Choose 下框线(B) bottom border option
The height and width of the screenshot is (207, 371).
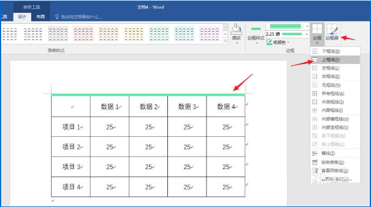click(x=335, y=51)
